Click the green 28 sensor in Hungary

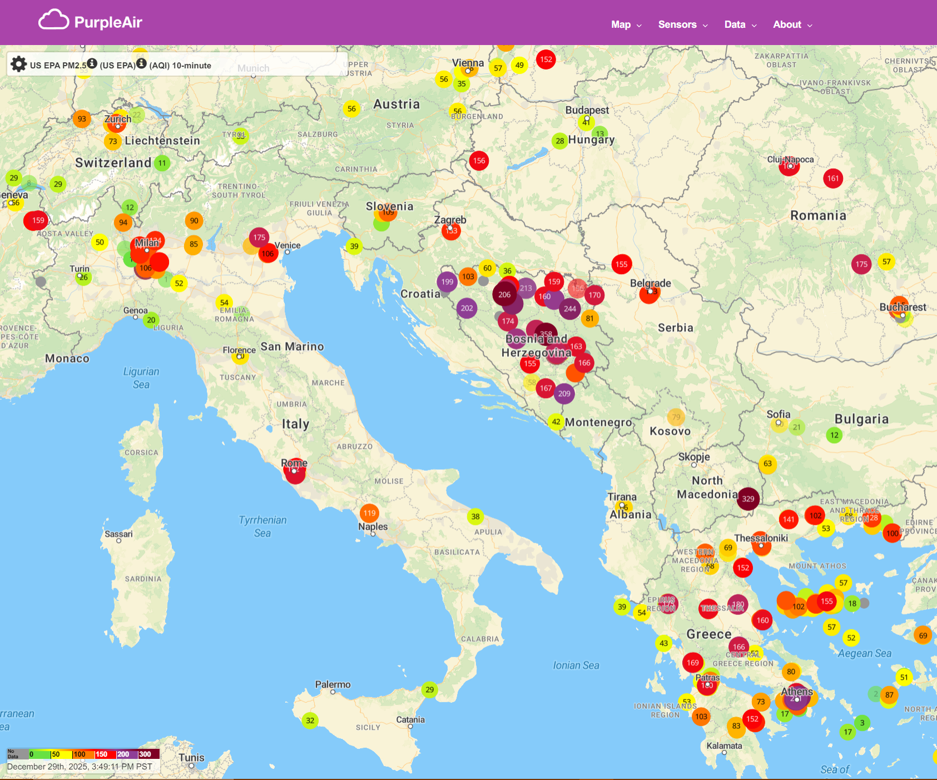pos(560,141)
